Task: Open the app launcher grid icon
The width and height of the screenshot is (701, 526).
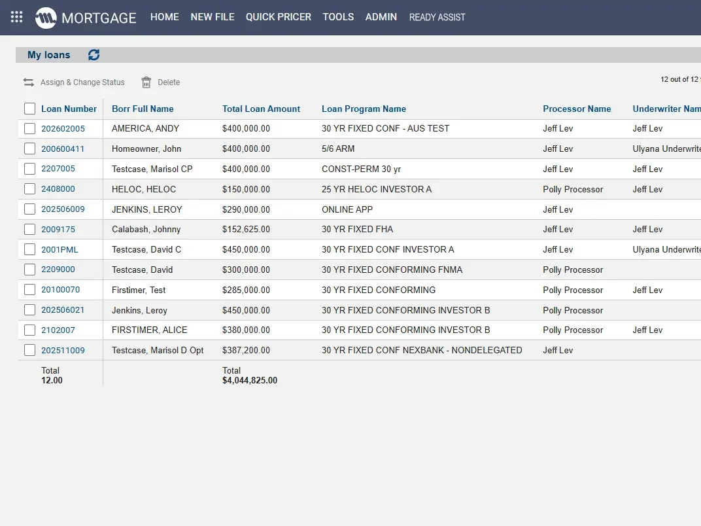Action: [x=16, y=17]
